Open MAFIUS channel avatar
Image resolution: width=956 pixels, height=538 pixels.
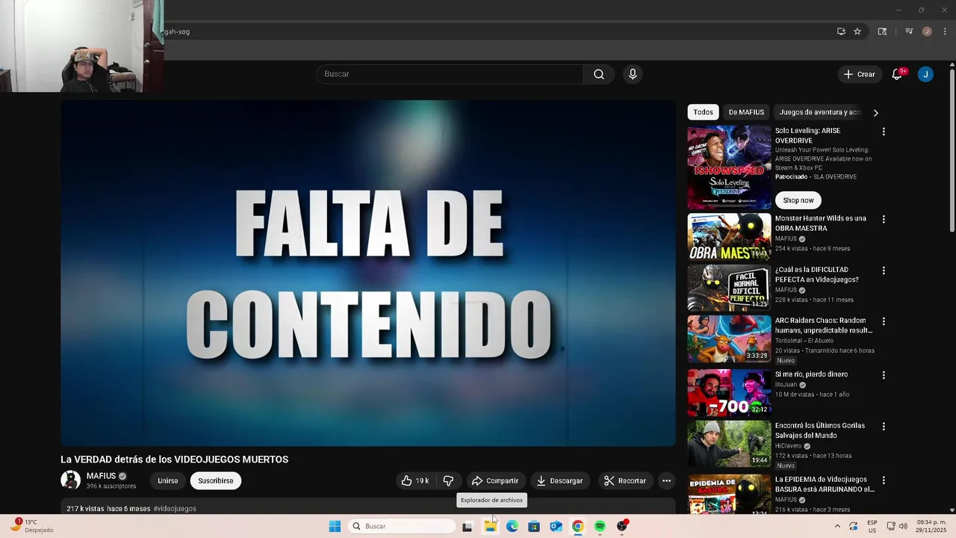(70, 480)
